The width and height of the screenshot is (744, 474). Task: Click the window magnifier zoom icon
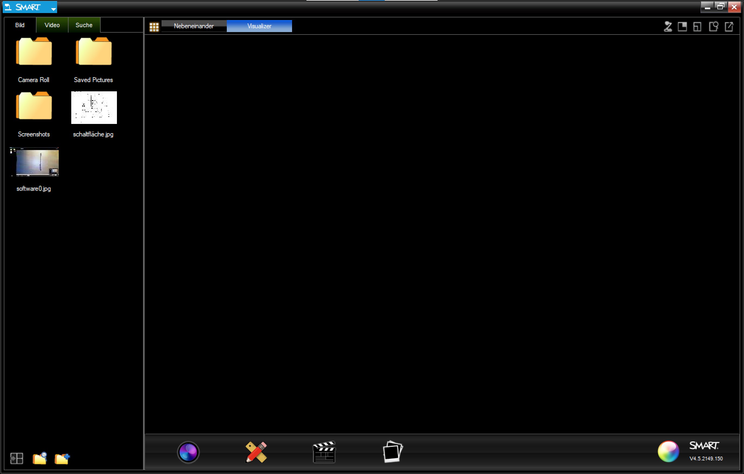click(x=714, y=27)
